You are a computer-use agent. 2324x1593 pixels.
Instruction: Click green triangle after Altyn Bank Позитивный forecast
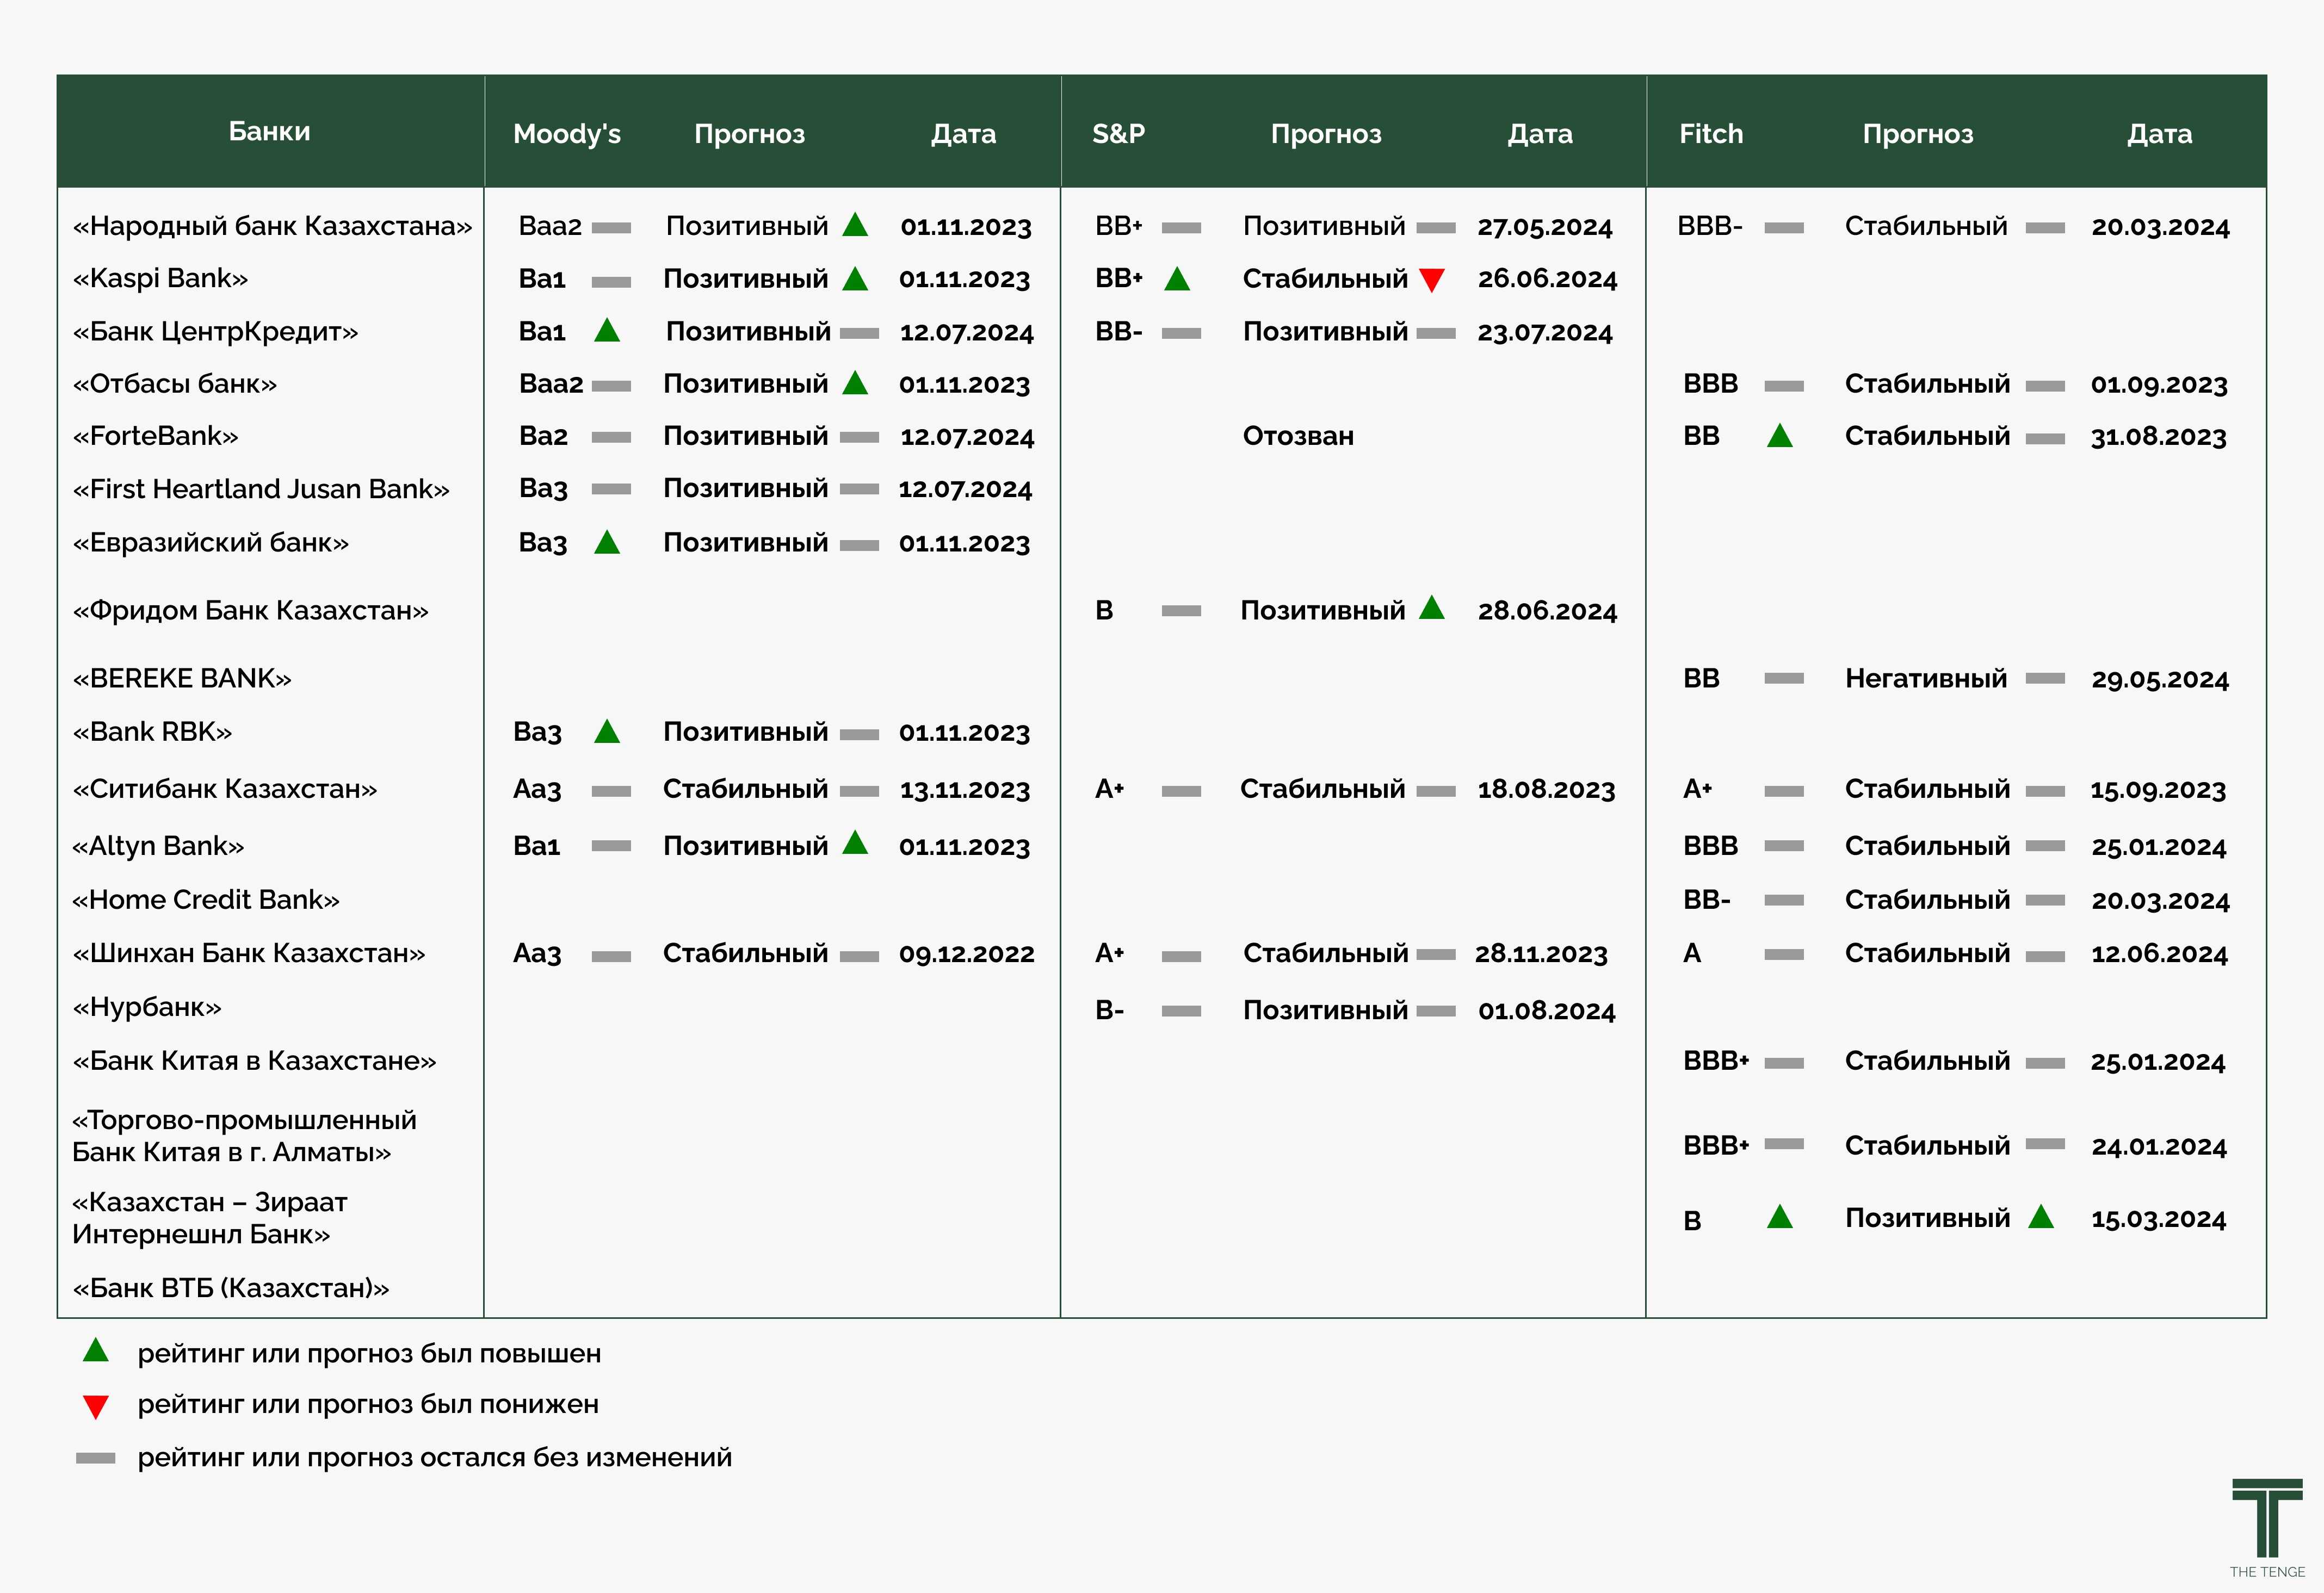pos(855,842)
